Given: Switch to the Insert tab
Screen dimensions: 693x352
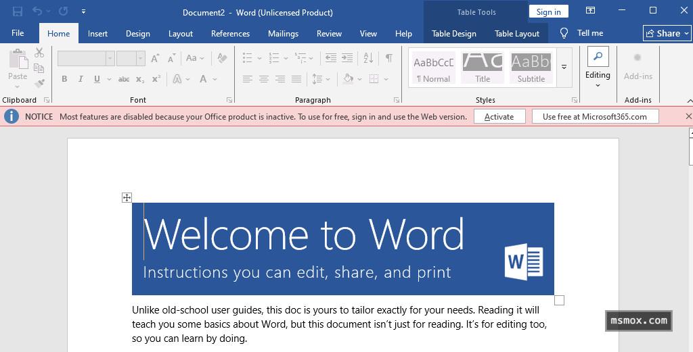Looking at the screenshot, I should (x=97, y=33).
